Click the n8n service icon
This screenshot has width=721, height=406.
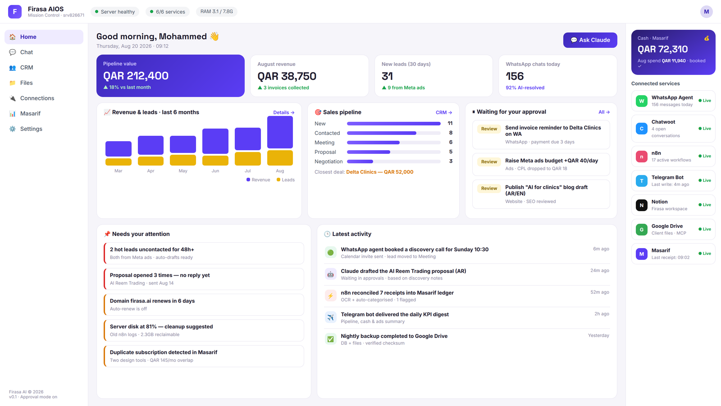pos(642,157)
